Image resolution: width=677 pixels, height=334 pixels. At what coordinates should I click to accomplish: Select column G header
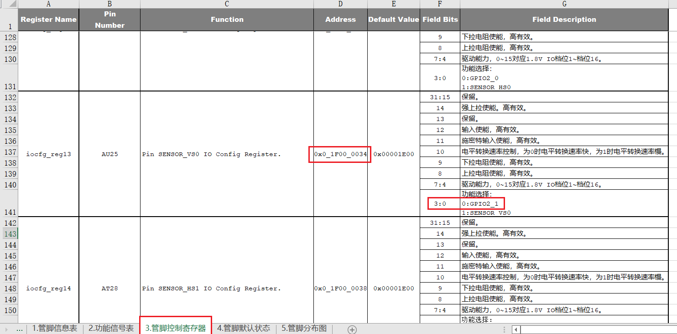click(564, 4)
